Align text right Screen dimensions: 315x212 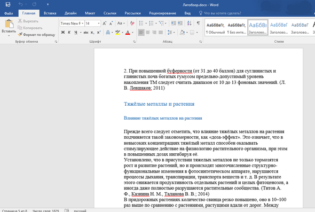tap(154, 33)
